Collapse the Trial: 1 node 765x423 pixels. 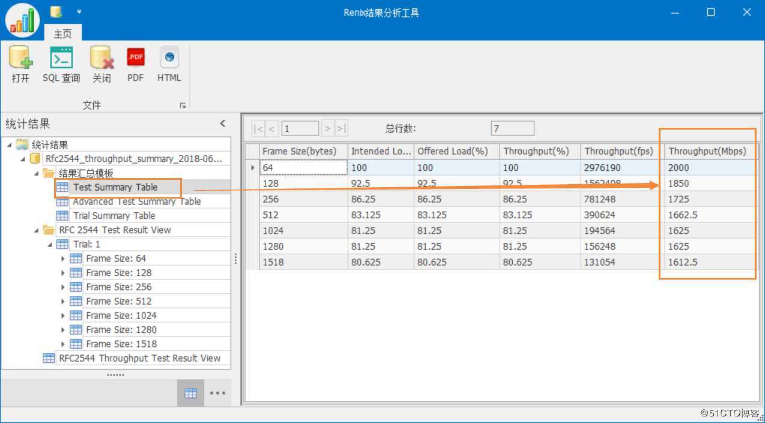(50, 244)
